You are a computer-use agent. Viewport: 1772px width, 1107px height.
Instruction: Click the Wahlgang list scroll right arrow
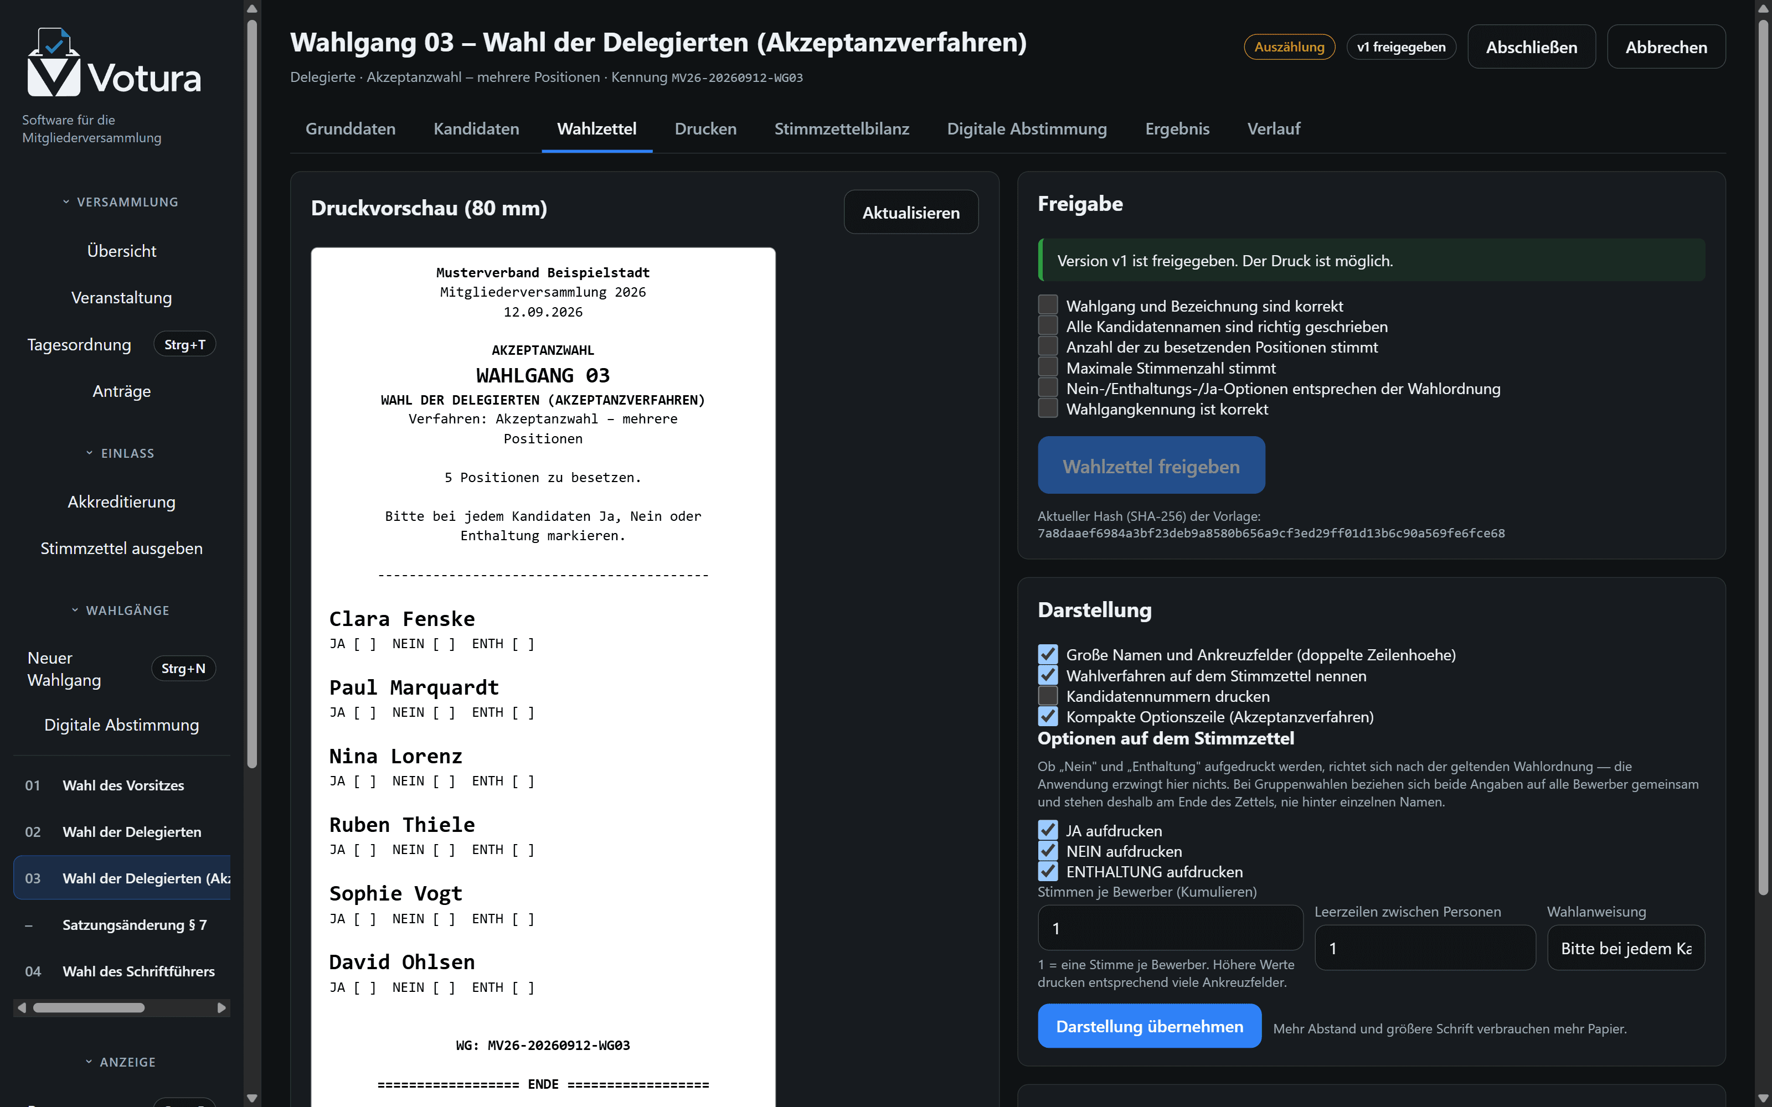click(221, 1008)
